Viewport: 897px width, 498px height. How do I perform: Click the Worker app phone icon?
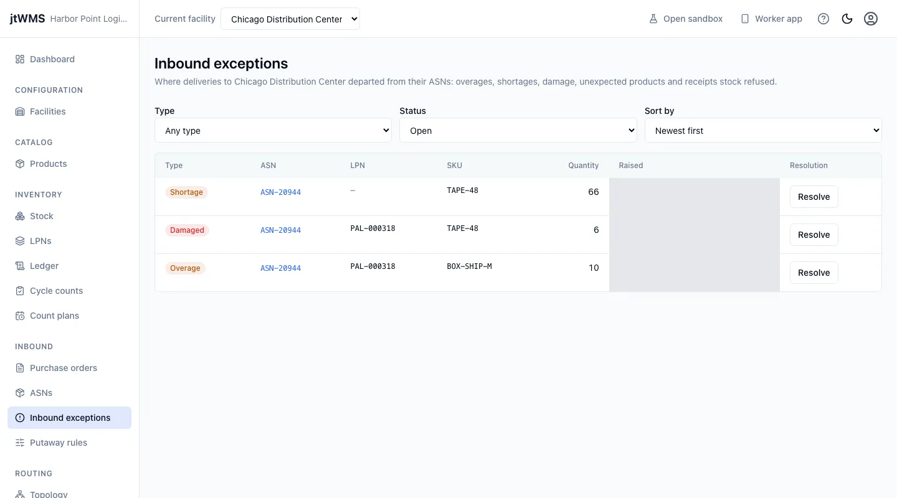pos(745,19)
